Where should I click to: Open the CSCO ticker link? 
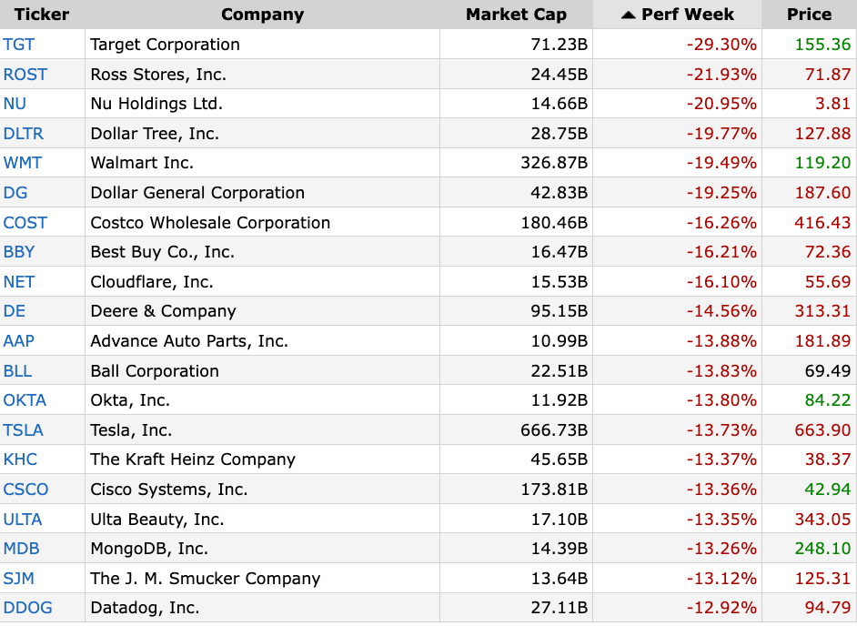tap(26, 490)
